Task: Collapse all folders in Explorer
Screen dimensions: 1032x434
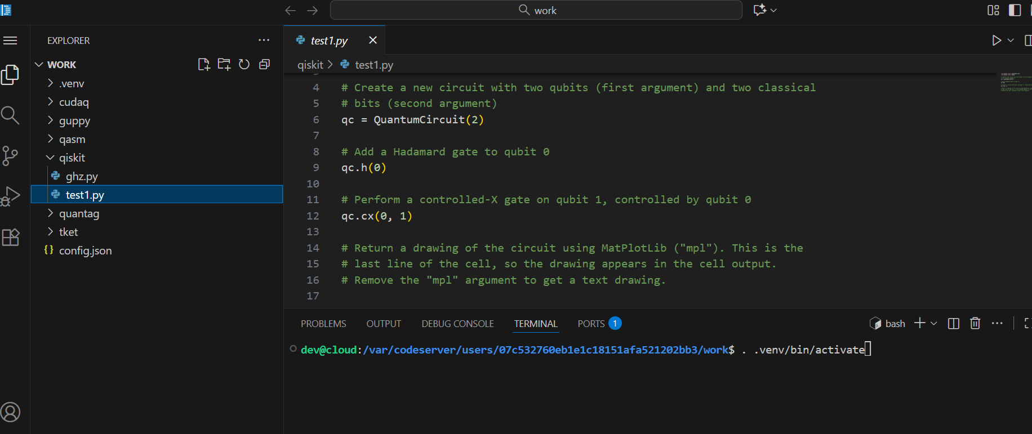Action: [264, 65]
